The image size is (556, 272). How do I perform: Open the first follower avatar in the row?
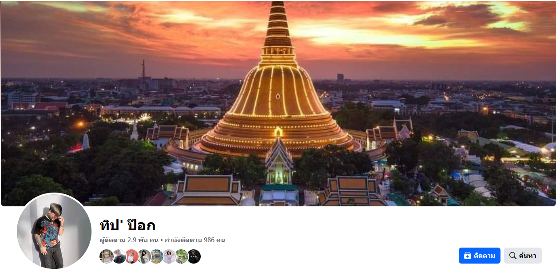107,256
